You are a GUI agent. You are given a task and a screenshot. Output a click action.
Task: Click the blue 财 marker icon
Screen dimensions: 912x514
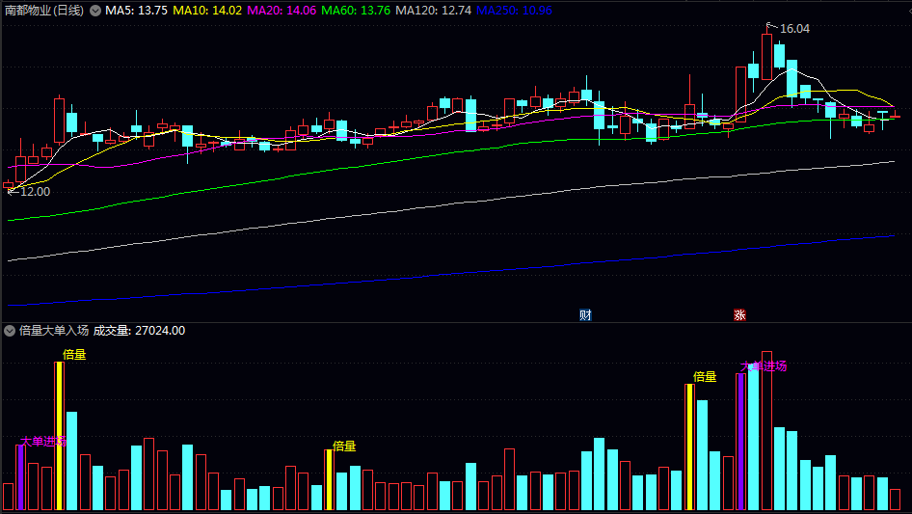pos(585,315)
